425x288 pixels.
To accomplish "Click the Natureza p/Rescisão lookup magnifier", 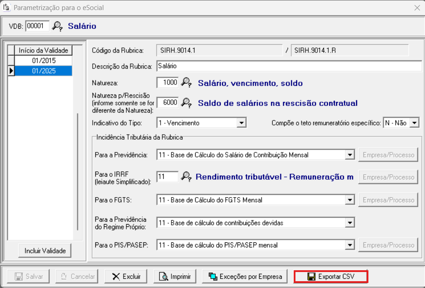I will pos(186,103).
